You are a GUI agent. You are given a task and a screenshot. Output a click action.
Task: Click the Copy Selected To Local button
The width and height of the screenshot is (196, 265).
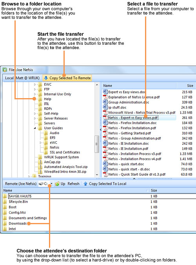click(x=105, y=184)
